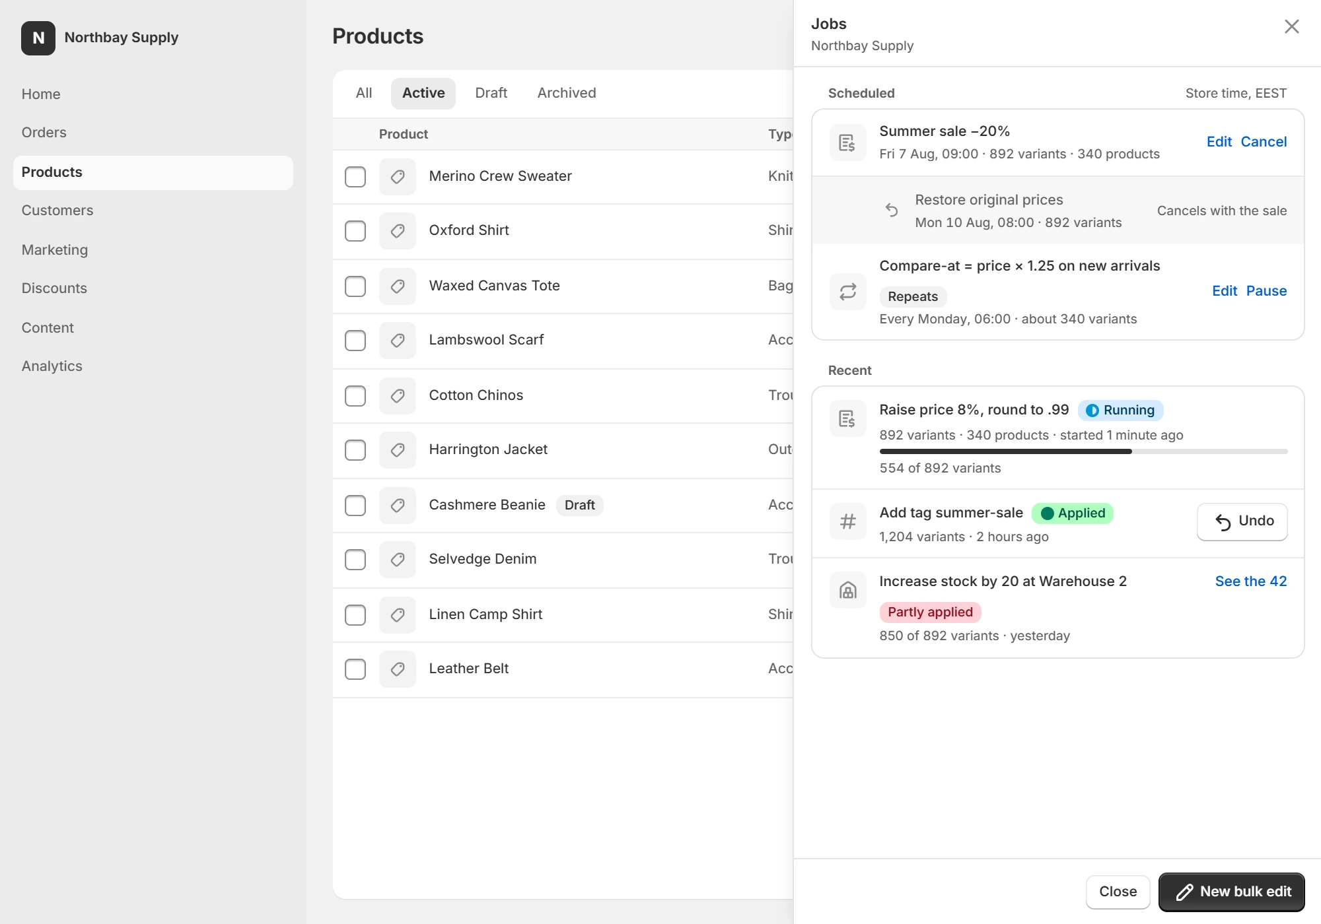
Task: Click the restore arrow icon by Restore original prices
Action: (892, 210)
